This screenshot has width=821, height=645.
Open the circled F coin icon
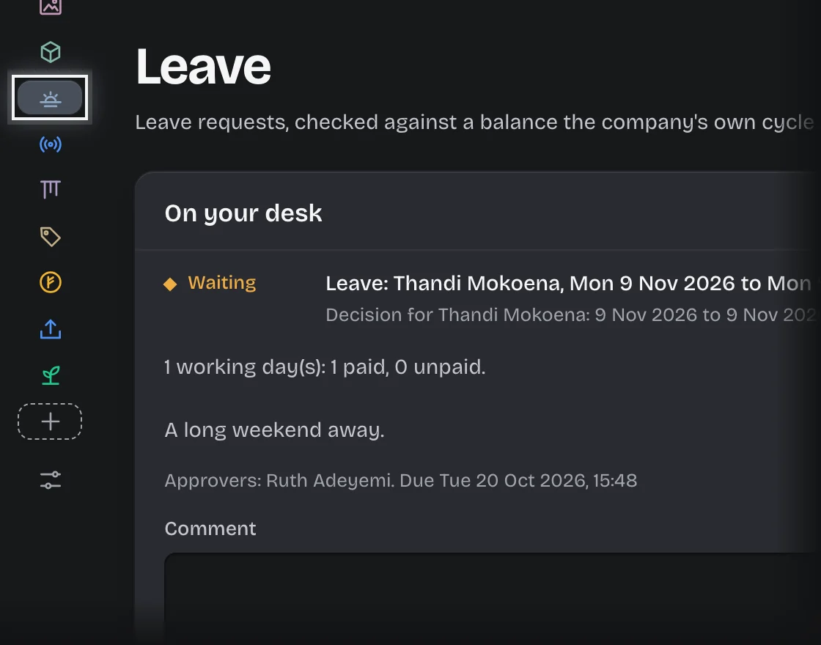[x=51, y=283]
